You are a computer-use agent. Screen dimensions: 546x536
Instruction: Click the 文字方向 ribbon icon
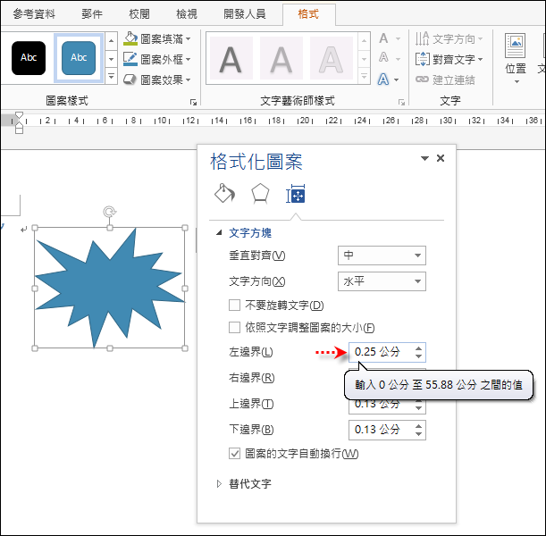click(422, 38)
